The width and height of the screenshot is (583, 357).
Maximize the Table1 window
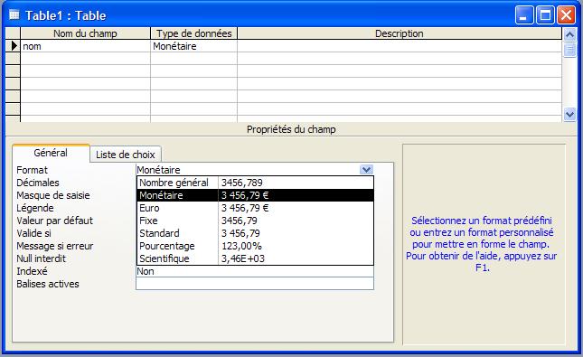pyautogui.click(x=545, y=15)
